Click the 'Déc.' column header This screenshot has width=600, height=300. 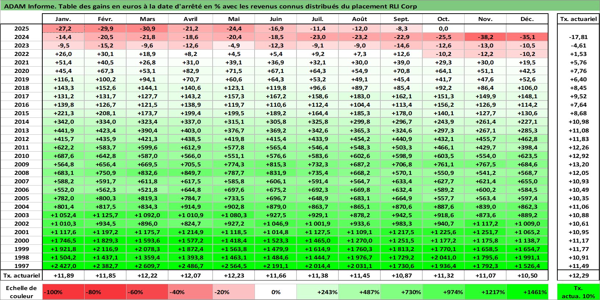pos(527,19)
